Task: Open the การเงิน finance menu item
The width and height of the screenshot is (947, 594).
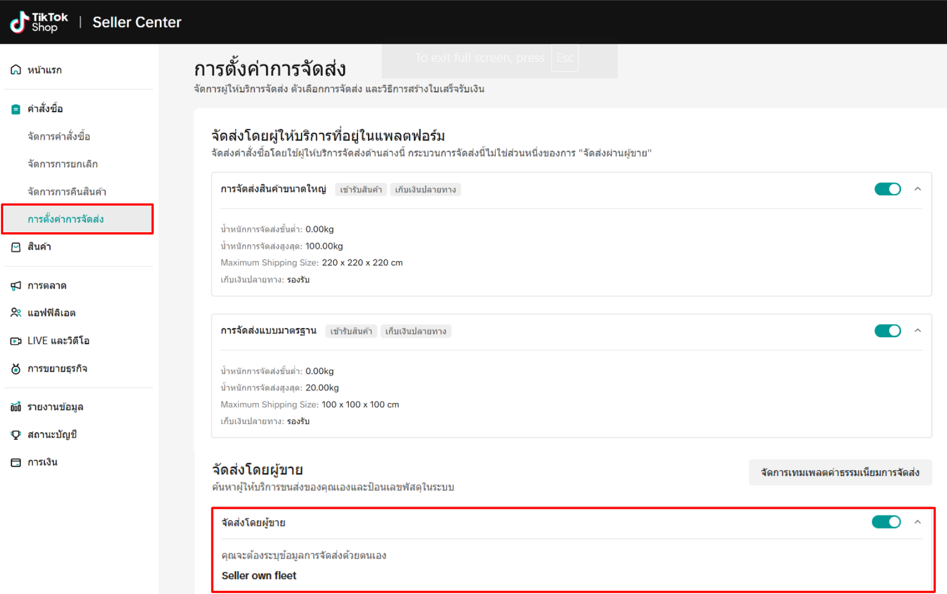Action: coord(42,462)
